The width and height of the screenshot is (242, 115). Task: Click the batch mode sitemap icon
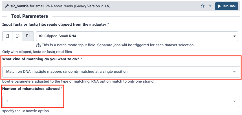39,45
